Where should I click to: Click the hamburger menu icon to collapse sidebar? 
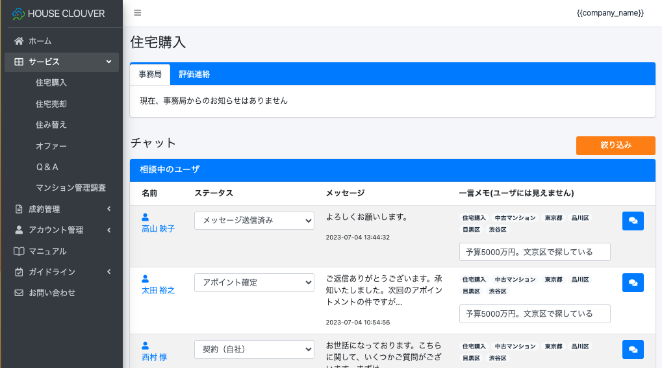(137, 13)
